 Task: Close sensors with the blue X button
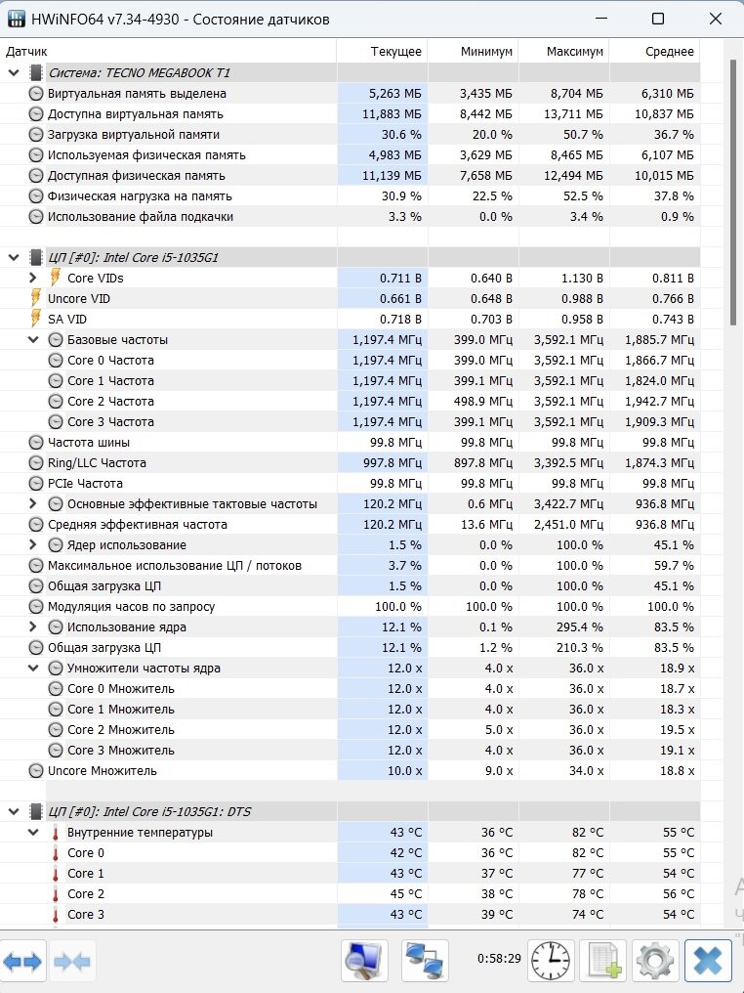click(x=707, y=962)
